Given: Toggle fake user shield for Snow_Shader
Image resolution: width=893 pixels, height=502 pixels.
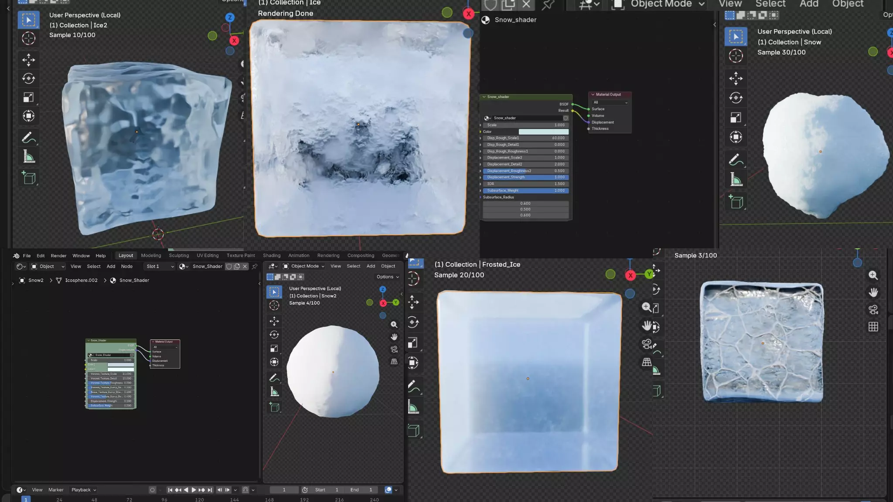Looking at the screenshot, I should point(229,266).
